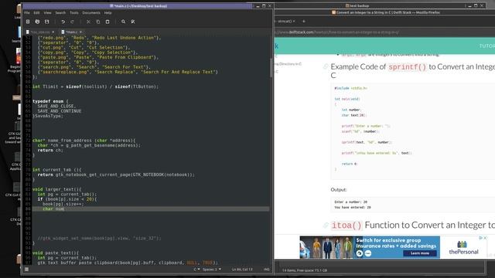Click the Ln/Col cursor position indicator
Viewport: 495px width, 278px height.
pyautogui.click(x=242, y=270)
